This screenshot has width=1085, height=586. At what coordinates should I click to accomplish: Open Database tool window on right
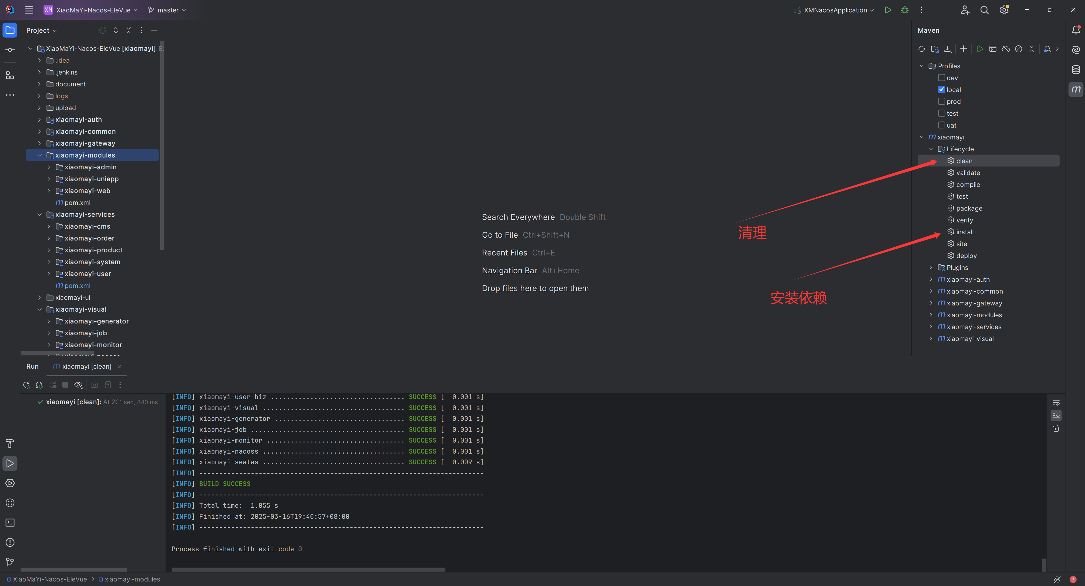(x=1076, y=70)
